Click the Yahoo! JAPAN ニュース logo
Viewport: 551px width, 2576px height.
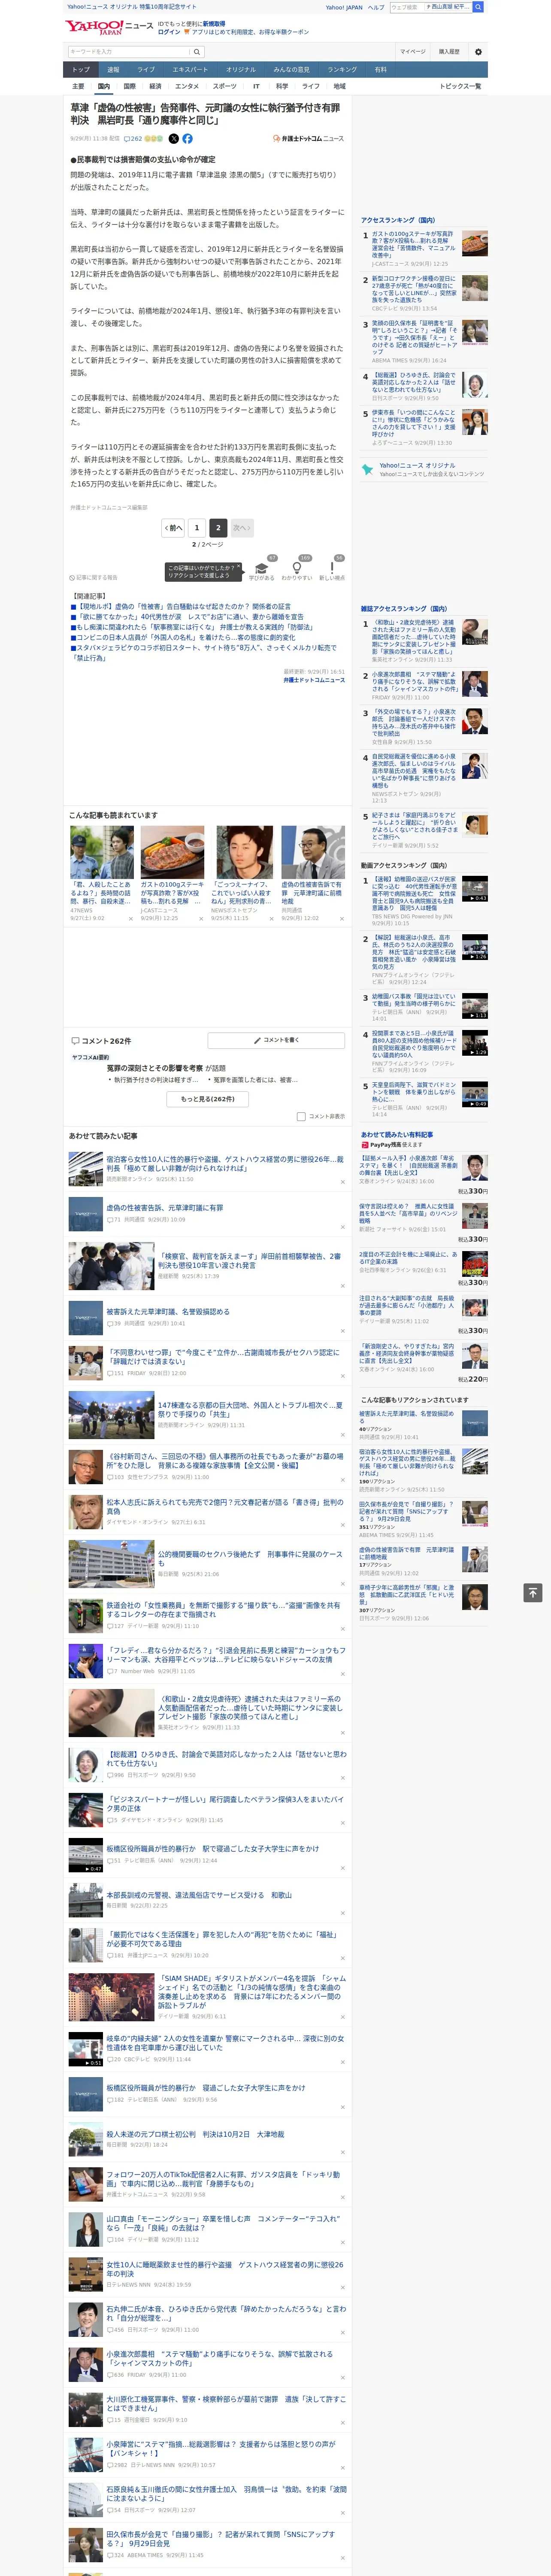pos(109,27)
